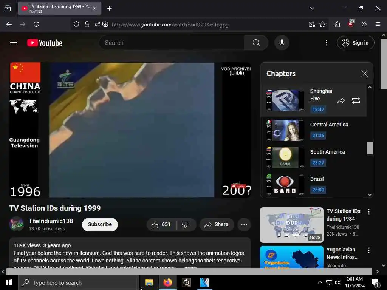The height and width of the screenshot is (290, 387).
Task: Subscribe to TheIridiumic138 channel
Action: coord(100,224)
